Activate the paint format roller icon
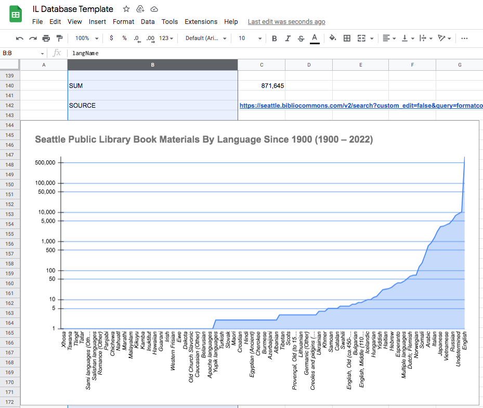Viewport: 483px width, 408px height. (59, 38)
